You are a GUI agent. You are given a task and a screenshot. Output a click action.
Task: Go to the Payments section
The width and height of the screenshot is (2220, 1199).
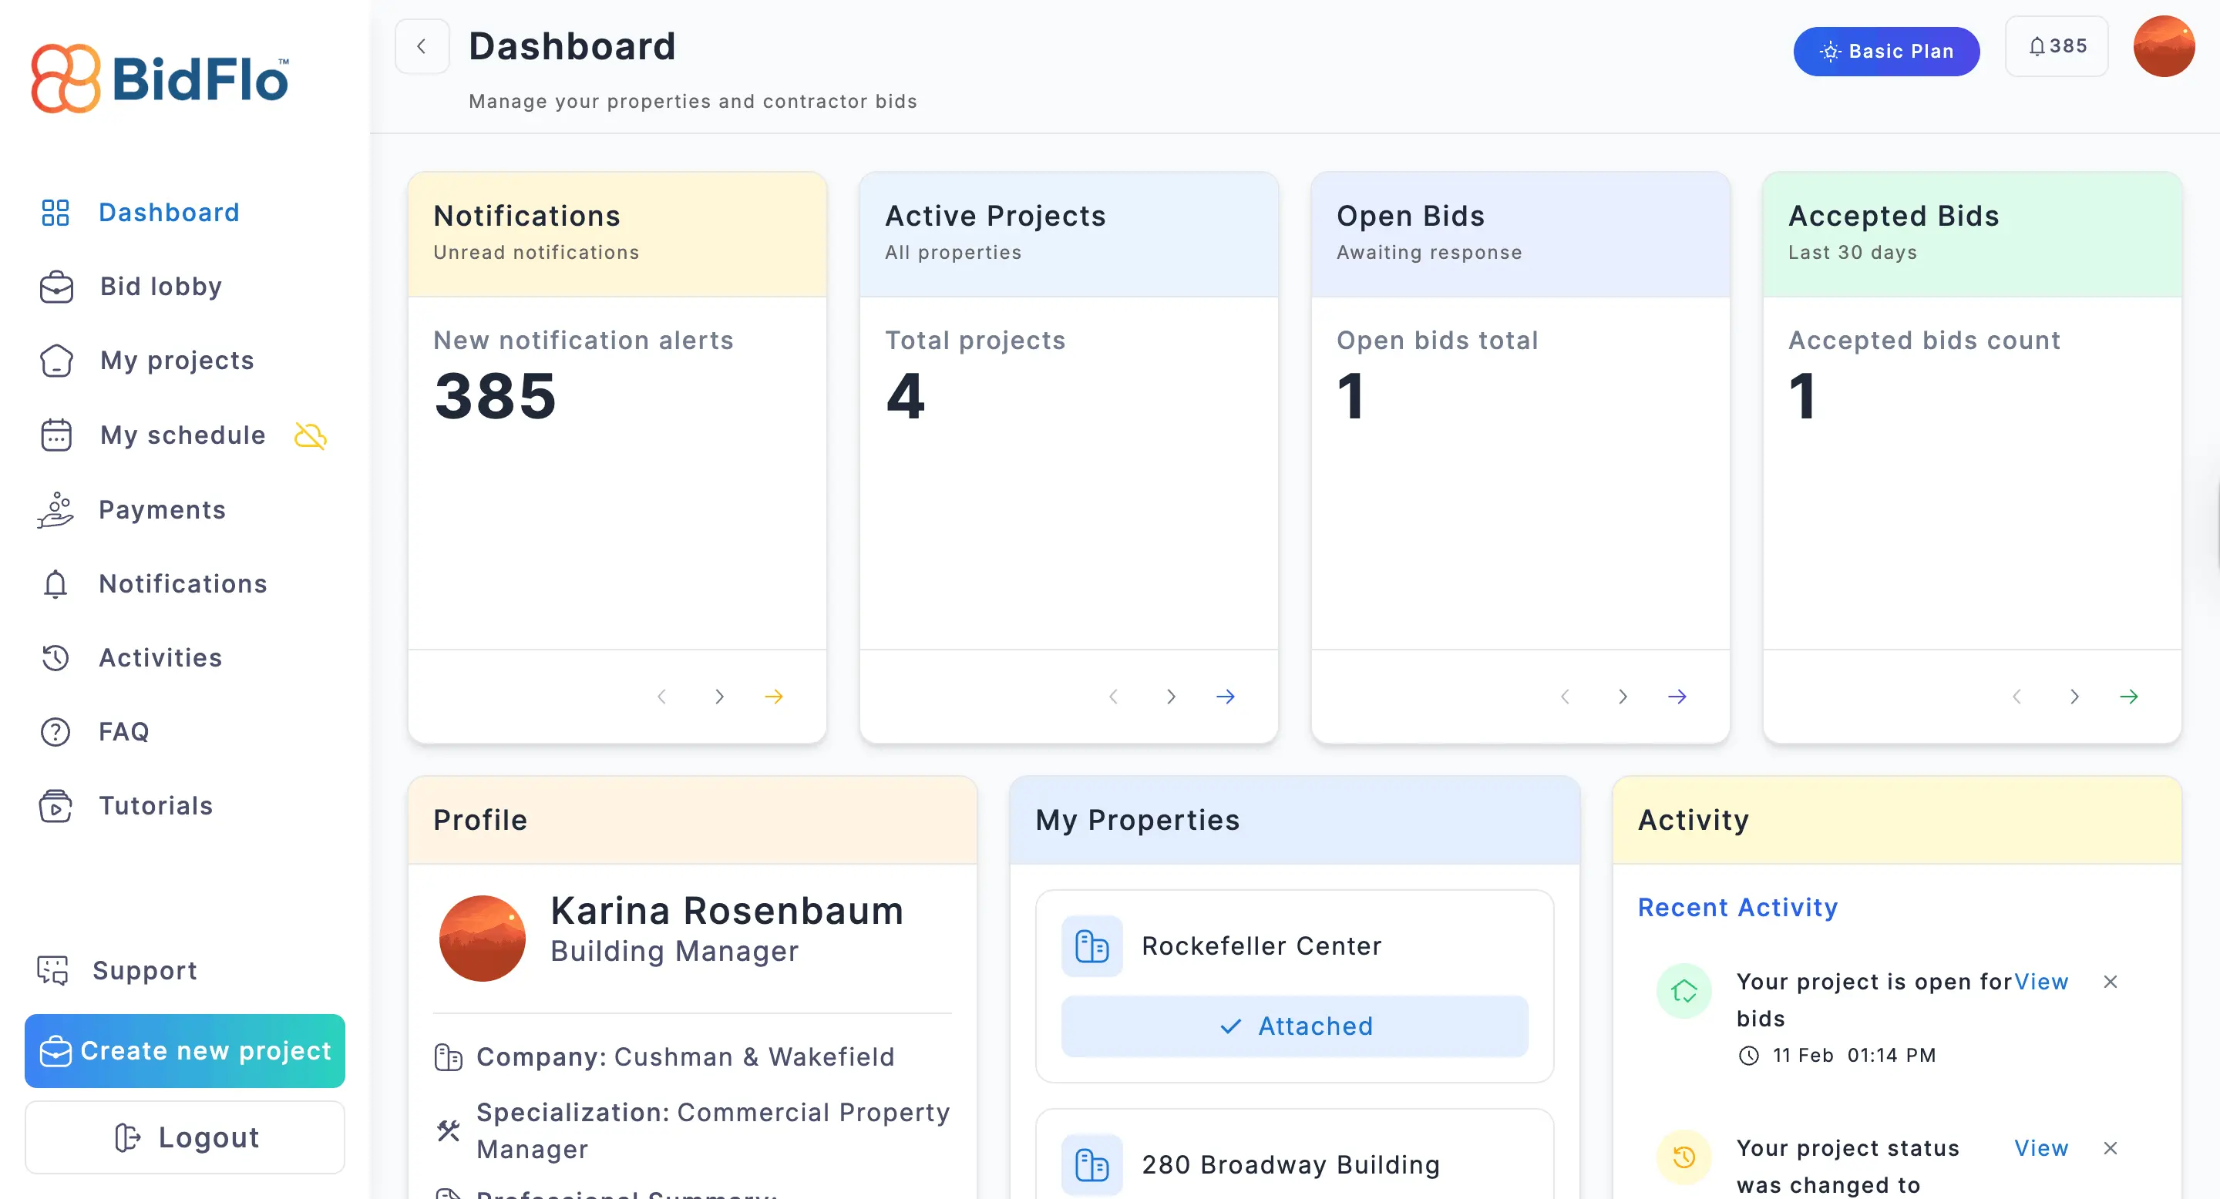coord(162,509)
